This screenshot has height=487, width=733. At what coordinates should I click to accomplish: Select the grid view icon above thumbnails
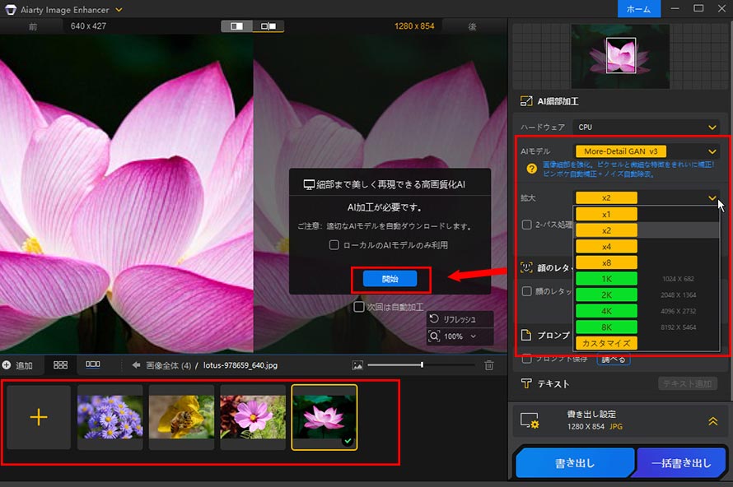(x=61, y=364)
